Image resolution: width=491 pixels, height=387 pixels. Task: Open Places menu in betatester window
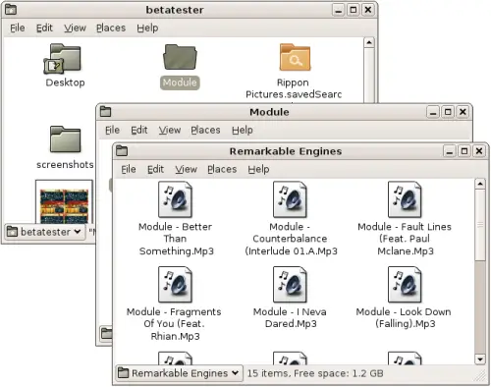[111, 28]
